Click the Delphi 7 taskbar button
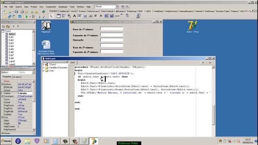258x145 pixels. 94,141
